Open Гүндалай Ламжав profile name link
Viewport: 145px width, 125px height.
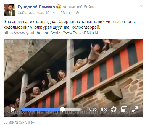tap(36, 7)
